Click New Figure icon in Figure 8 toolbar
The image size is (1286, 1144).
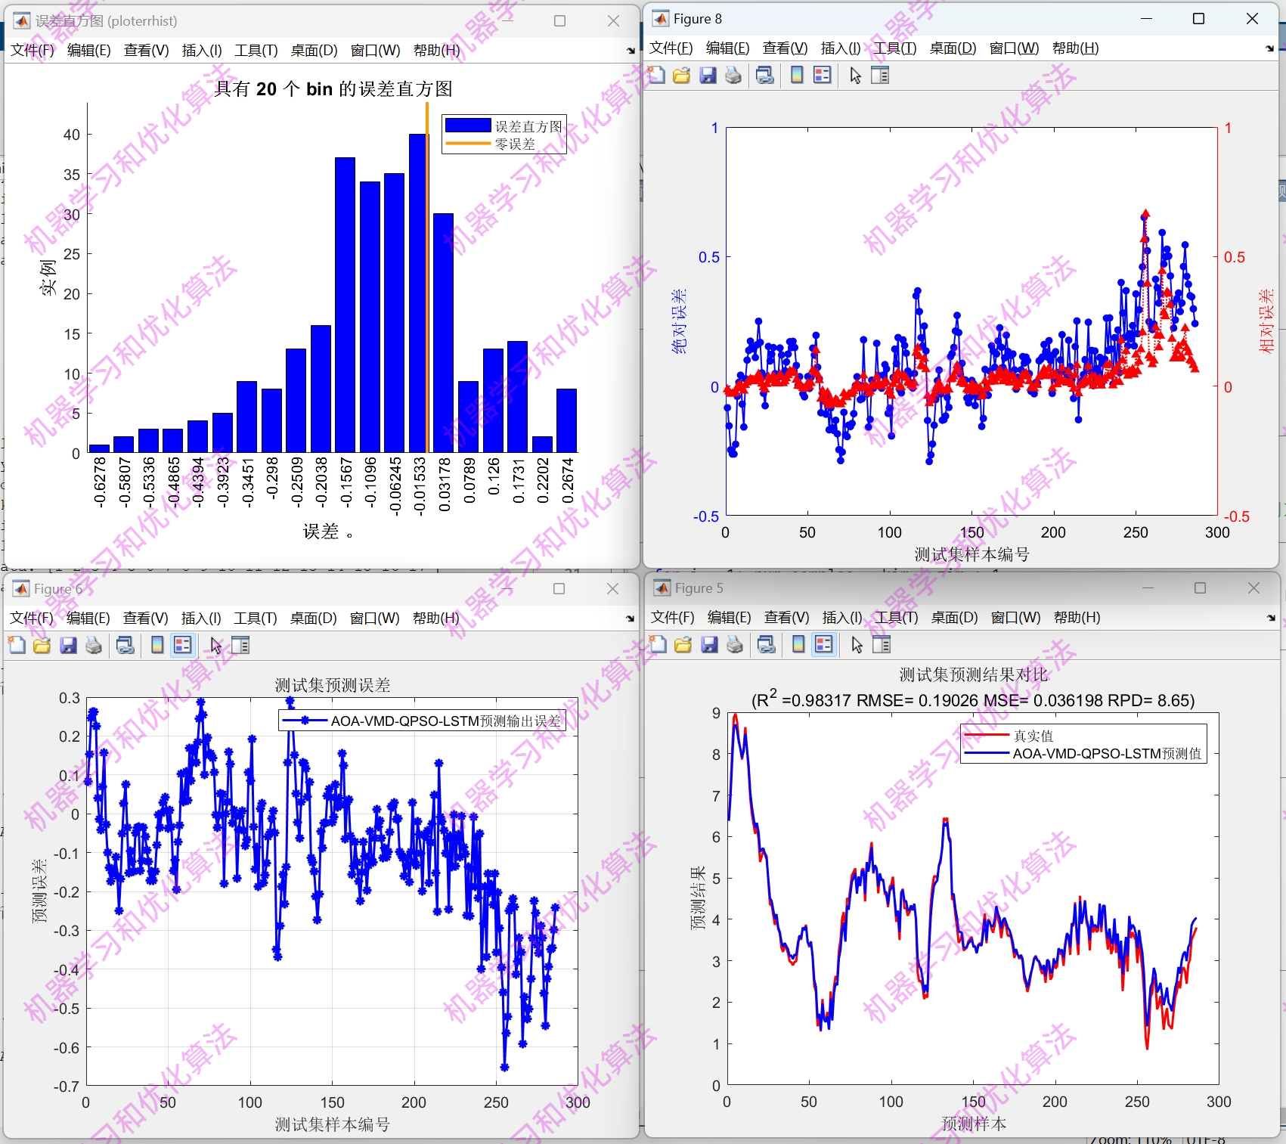coord(656,75)
